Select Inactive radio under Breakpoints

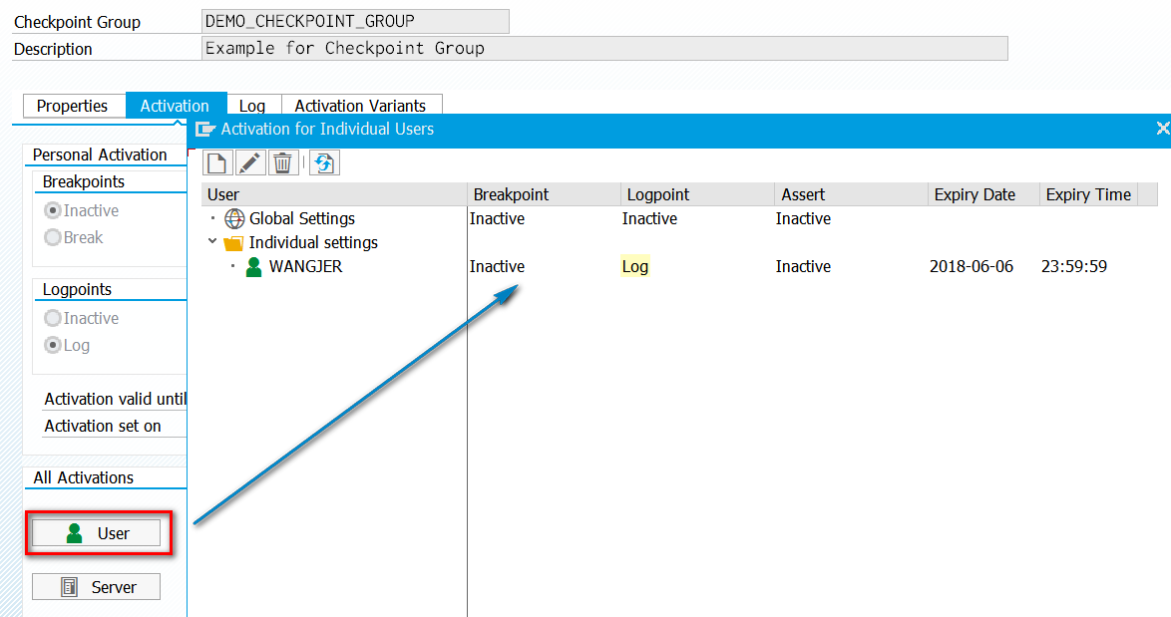click(52, 210)
